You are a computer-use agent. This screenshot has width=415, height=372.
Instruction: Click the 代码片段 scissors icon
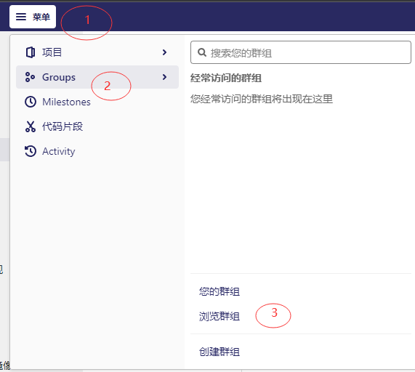(x=31, y=126)
